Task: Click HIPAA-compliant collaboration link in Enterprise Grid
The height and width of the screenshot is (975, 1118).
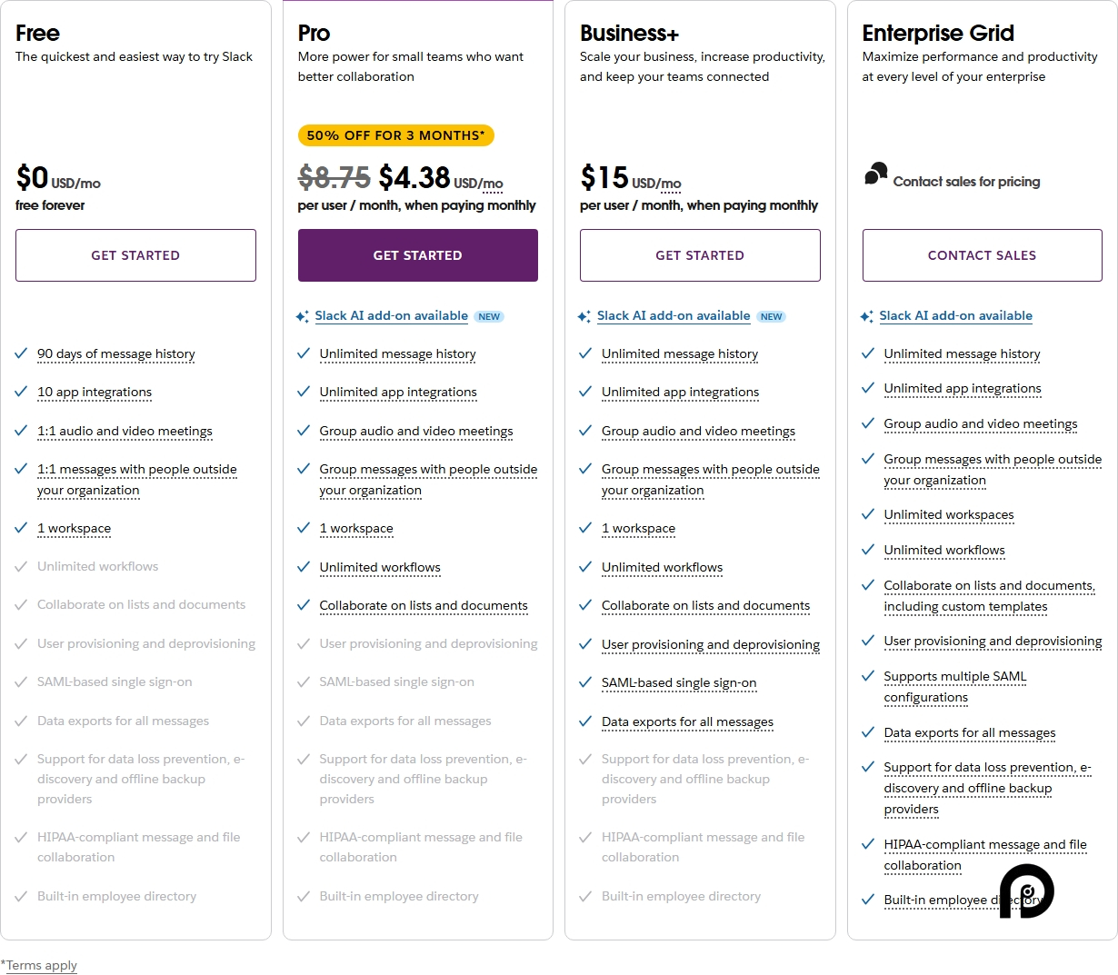Action: click(x=984, y=844)
